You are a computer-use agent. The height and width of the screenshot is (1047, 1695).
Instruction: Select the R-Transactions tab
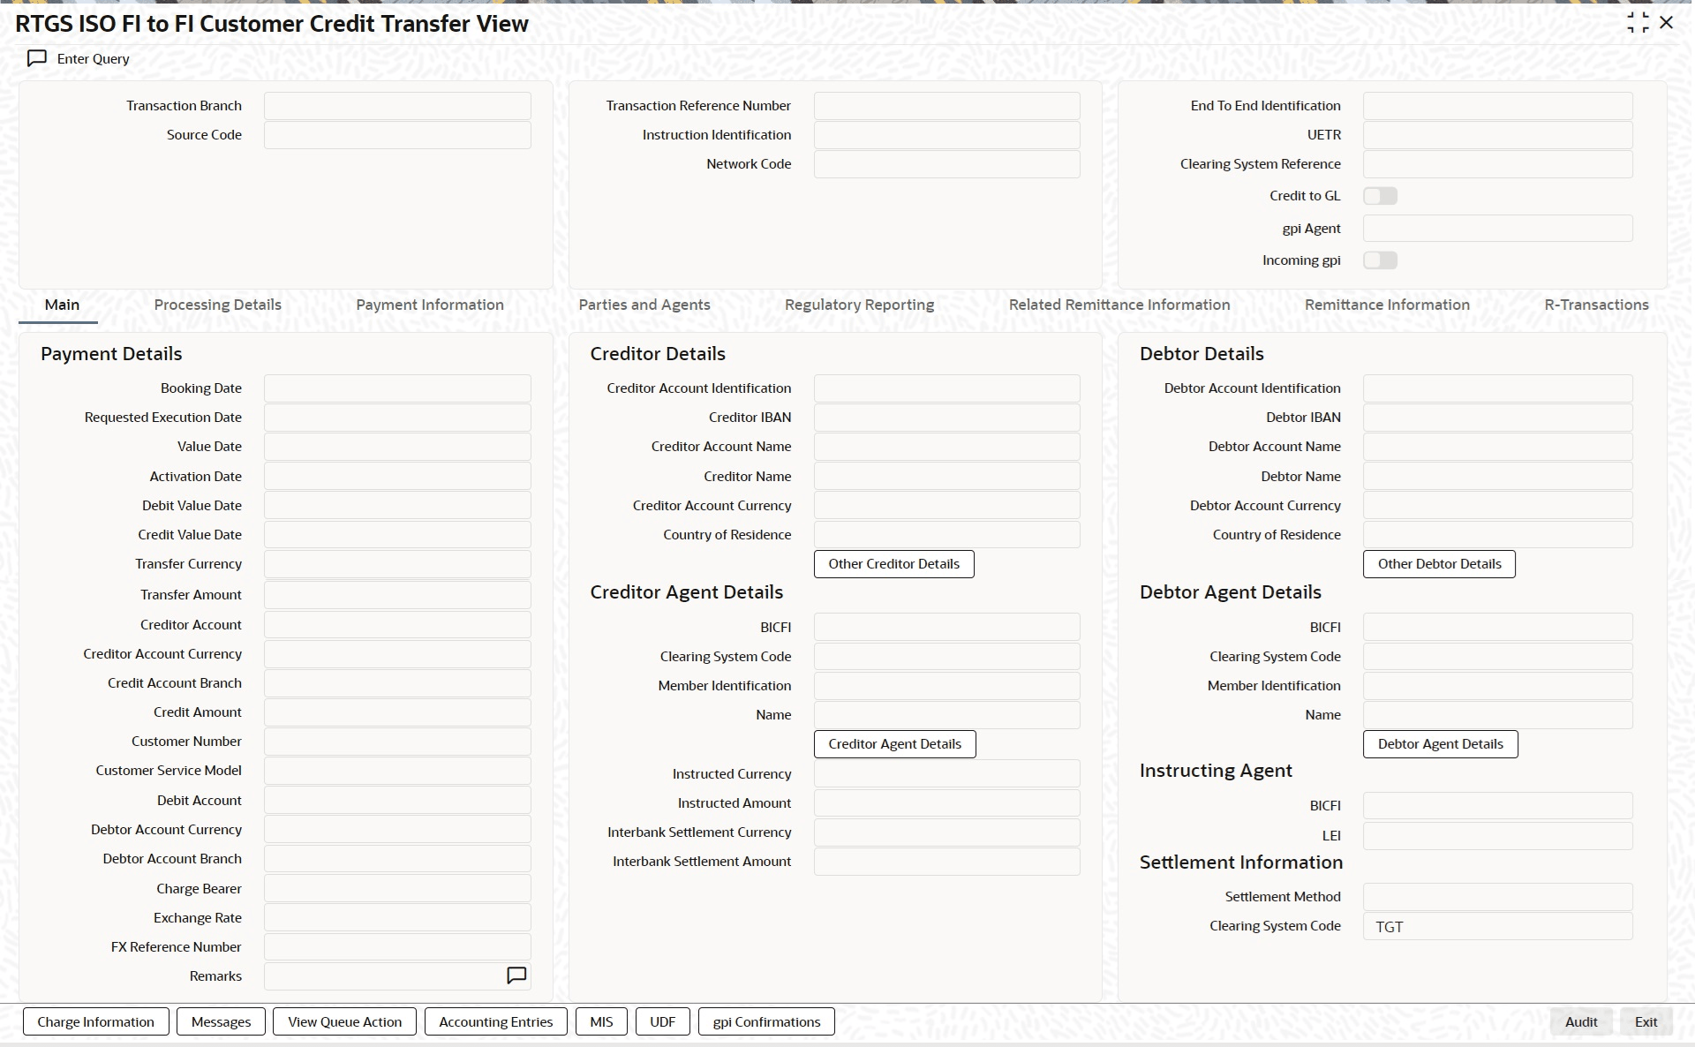click(x=1596, y=305)
